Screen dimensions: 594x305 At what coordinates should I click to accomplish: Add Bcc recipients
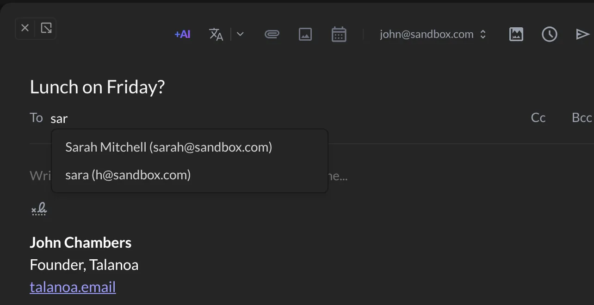point(582,118)
